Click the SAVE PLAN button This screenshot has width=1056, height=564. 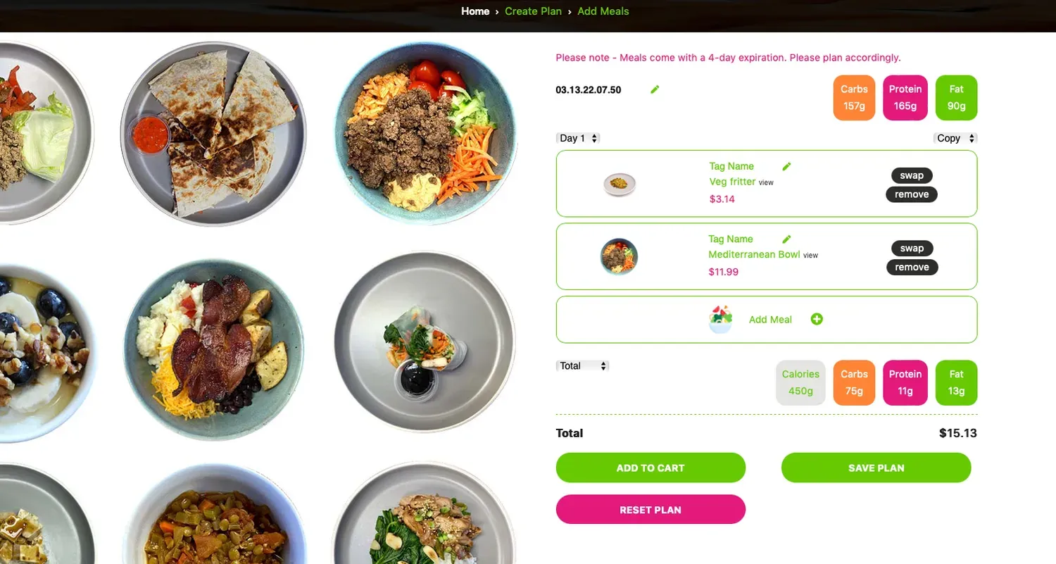(876, 468)
